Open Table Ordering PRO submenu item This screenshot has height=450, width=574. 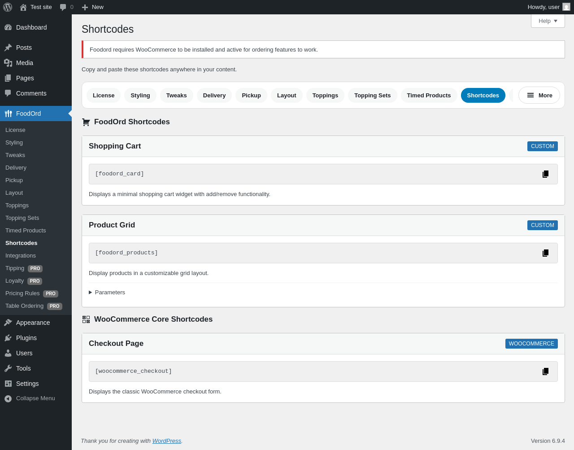[x=36, y=306]
